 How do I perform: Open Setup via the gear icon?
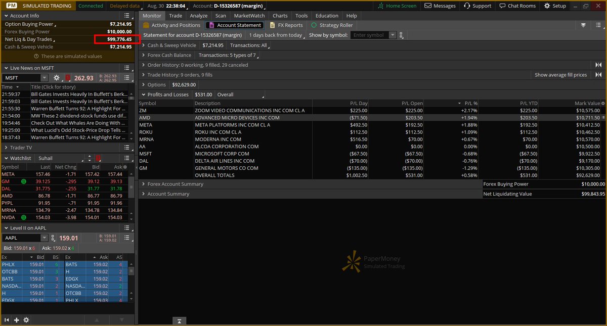[547, 6]
